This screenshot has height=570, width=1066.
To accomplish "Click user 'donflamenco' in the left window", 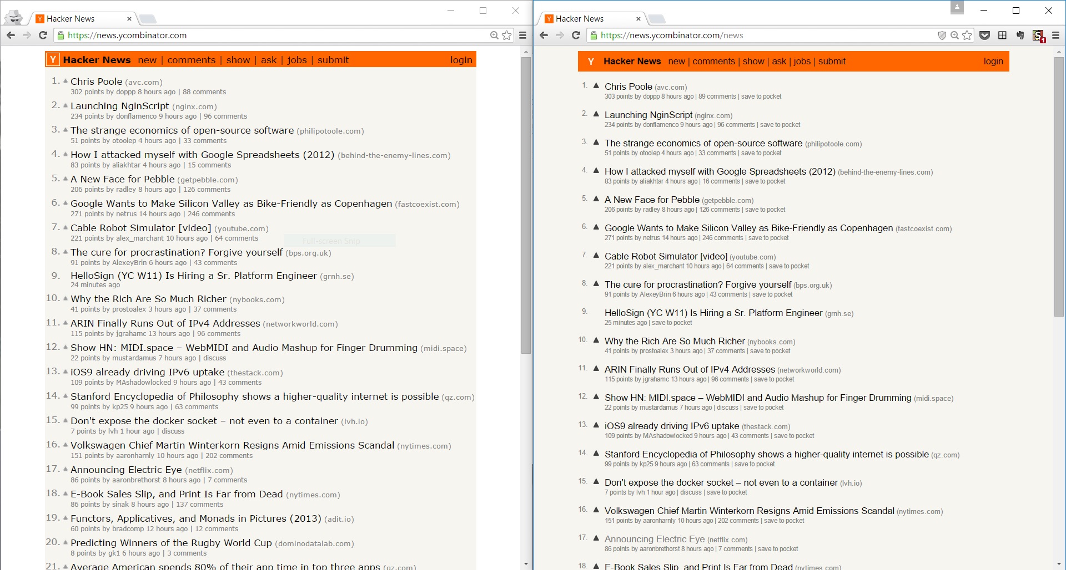I will point(137,116).
